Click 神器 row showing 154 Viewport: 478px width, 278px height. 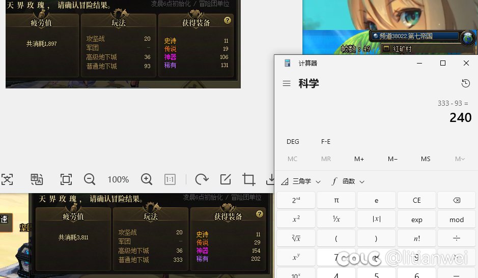(x=228, y=251)
